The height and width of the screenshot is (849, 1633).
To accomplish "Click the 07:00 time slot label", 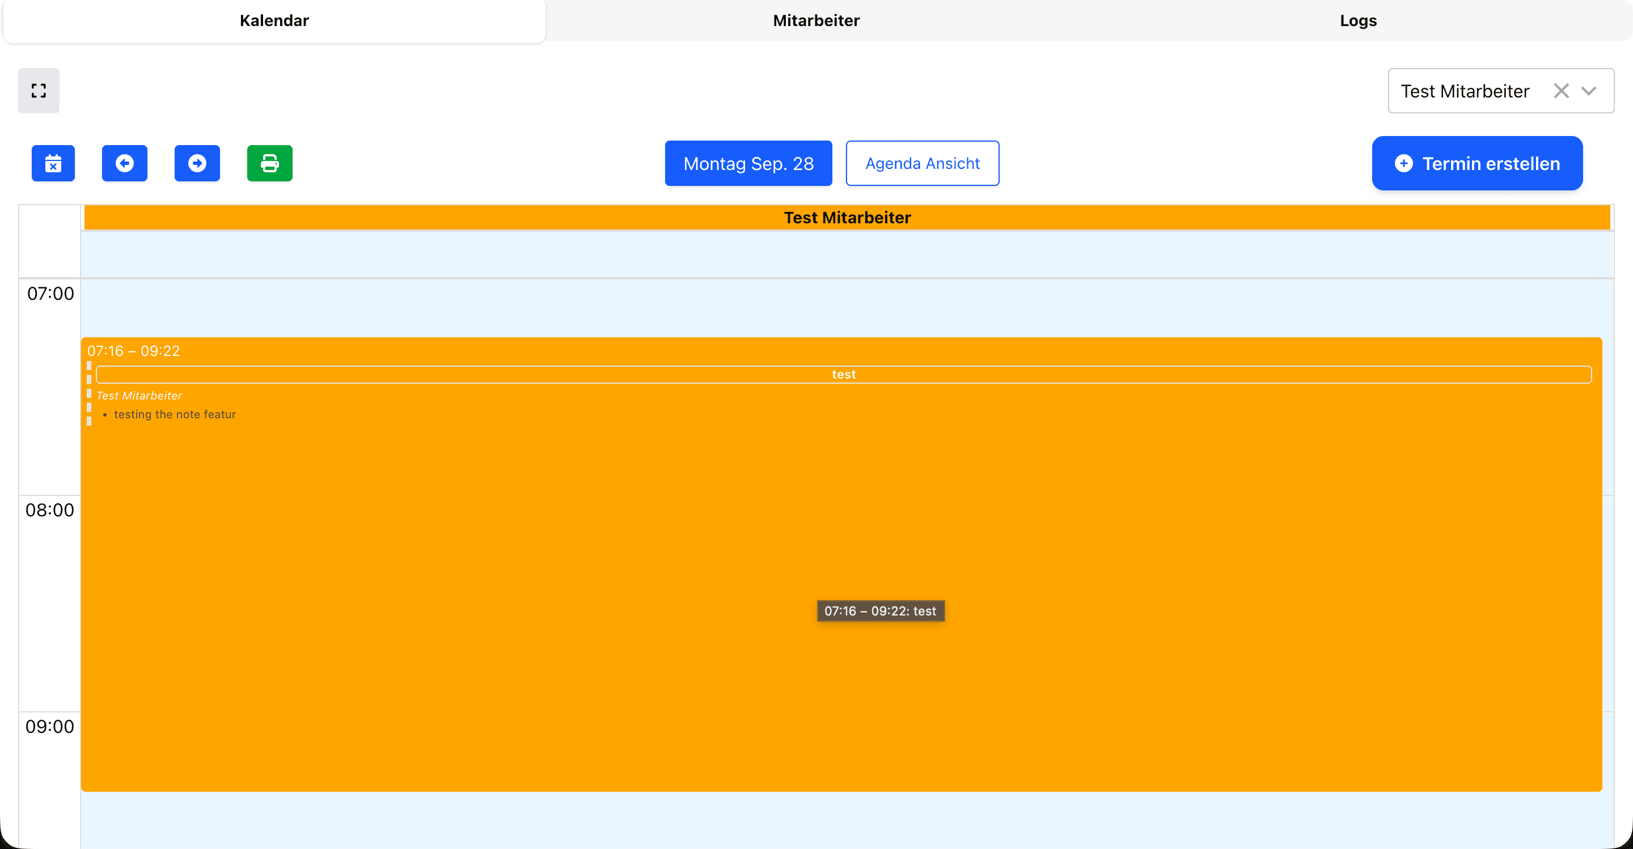I will (50, 294).
